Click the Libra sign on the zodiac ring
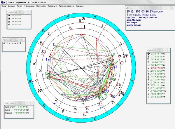The image size is (175, 129). [x=30, y=54]
